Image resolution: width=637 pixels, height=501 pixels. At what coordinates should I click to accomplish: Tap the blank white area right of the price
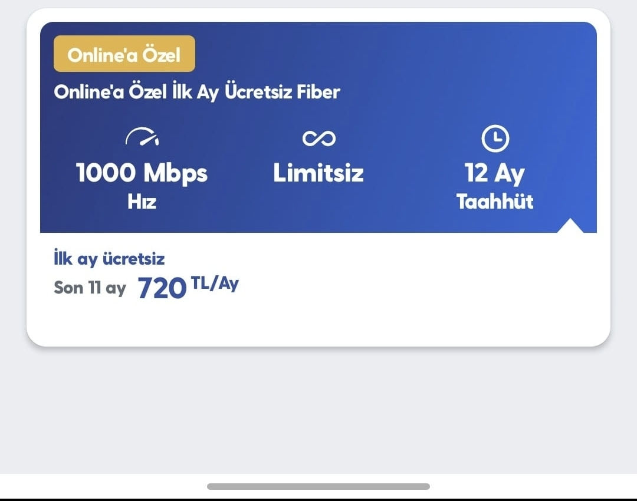(413, 289)
